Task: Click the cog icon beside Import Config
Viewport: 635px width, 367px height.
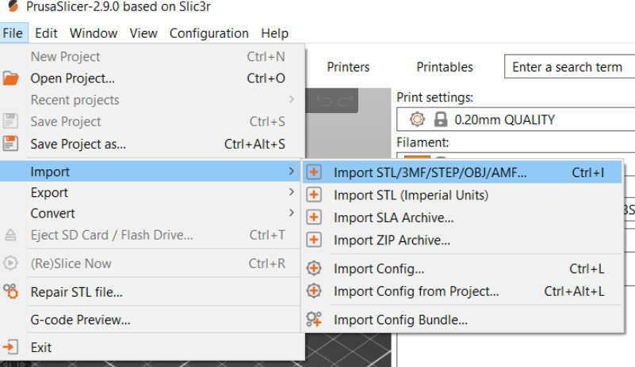Action: click(314, 268)
